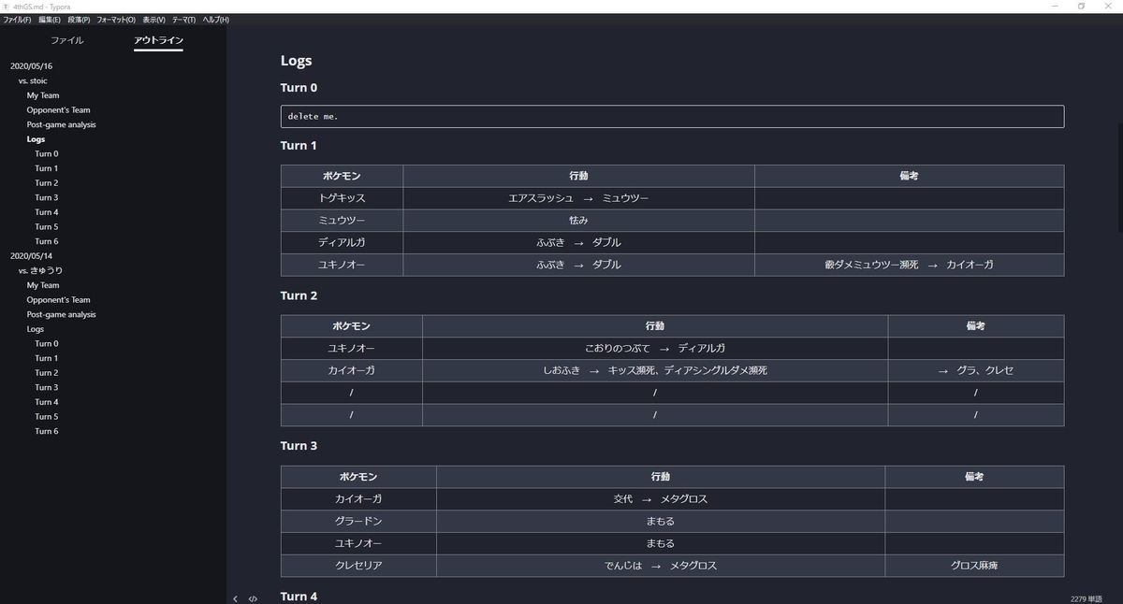Open My Team under vs. stoic
The width and height of the screenshot is (1123, 604).
(43, 95)
